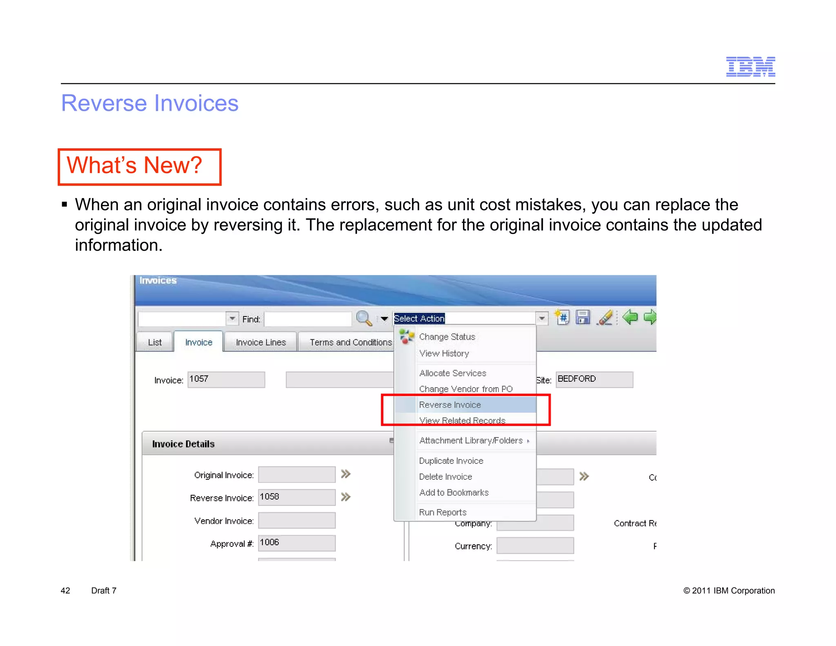Open the search options arrow beside magnifier

tap(384, 319)
